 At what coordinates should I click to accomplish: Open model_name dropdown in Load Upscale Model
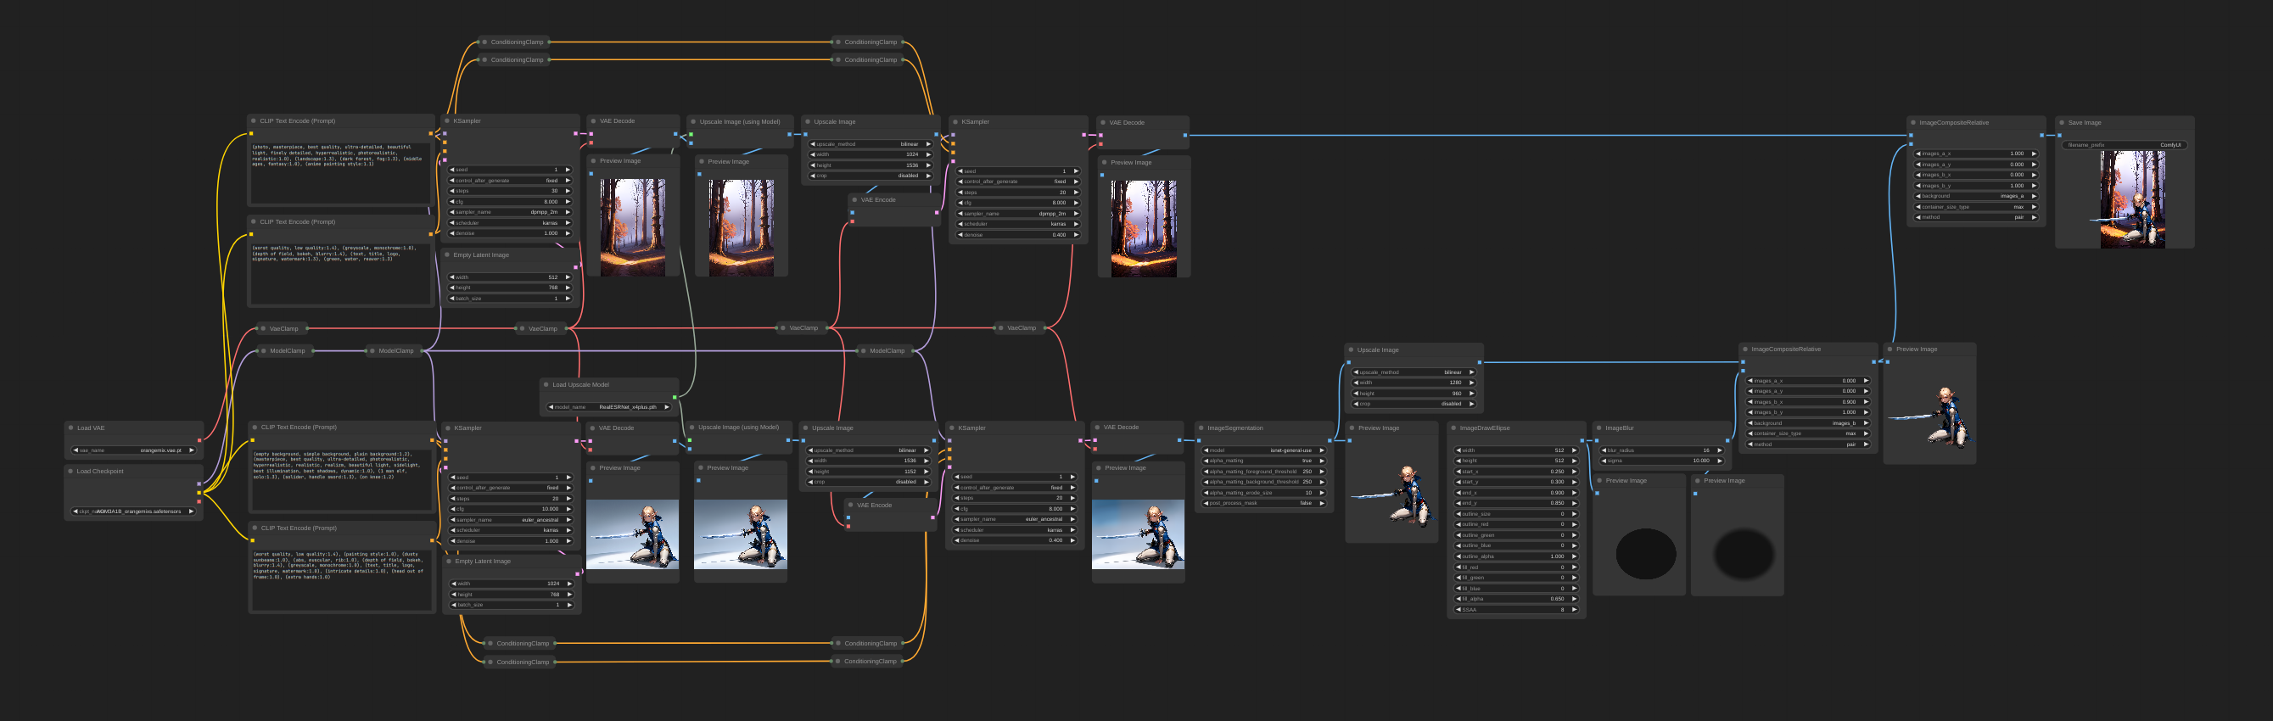[x=609, y=407]
